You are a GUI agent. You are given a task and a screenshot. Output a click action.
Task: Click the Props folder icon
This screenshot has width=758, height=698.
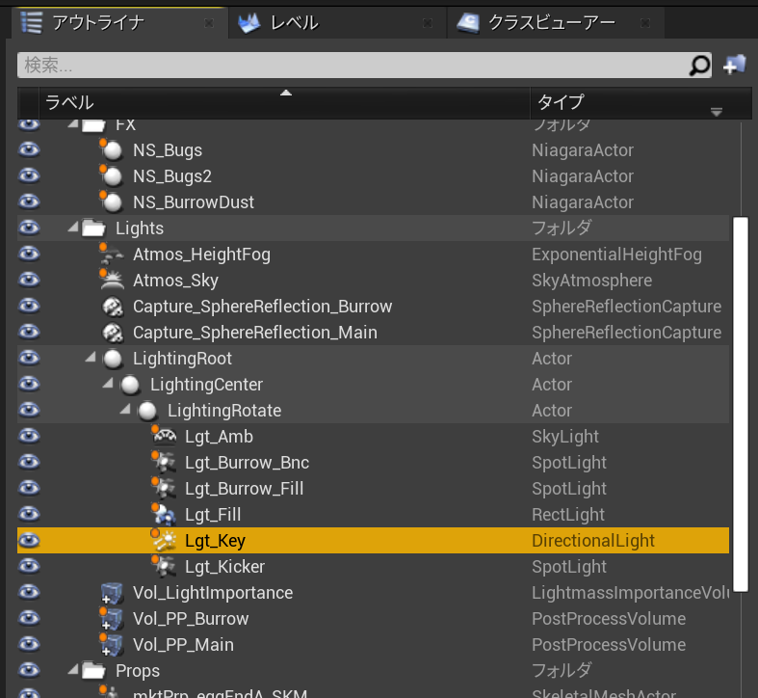[93, 671]
